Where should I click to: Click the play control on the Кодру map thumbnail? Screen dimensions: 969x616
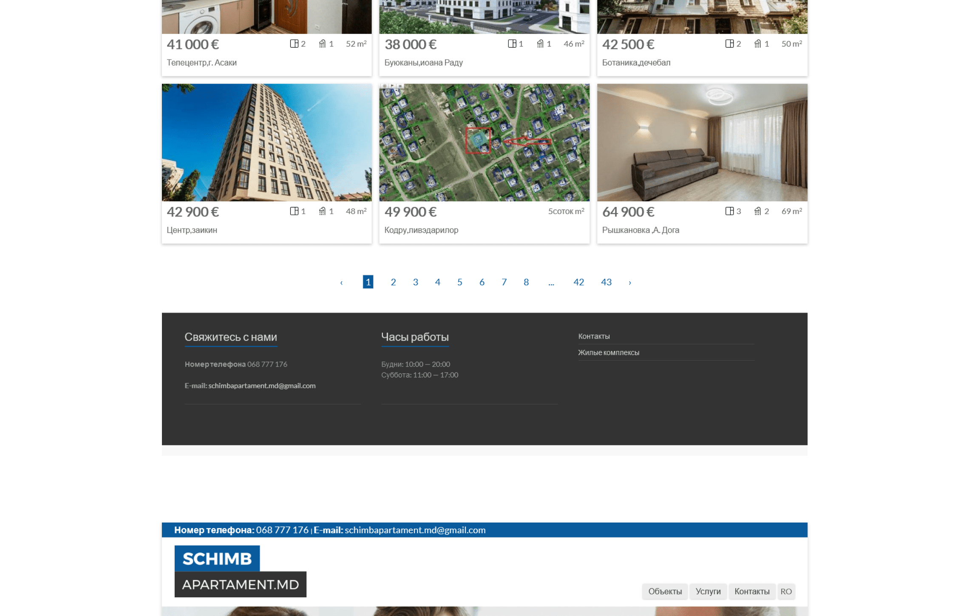(393, 86)
